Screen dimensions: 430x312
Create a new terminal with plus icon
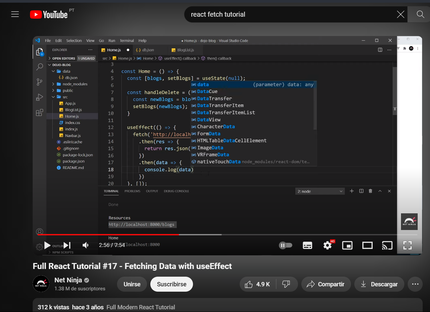[352, 191]
